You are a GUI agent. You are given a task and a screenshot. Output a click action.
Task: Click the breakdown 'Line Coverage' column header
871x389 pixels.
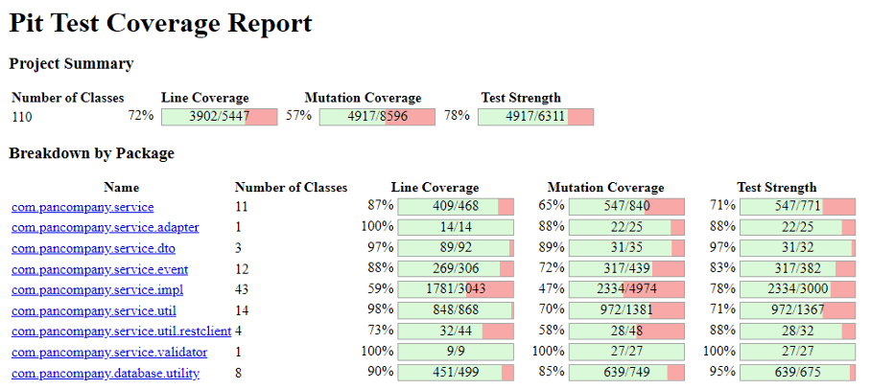[435, 188]
